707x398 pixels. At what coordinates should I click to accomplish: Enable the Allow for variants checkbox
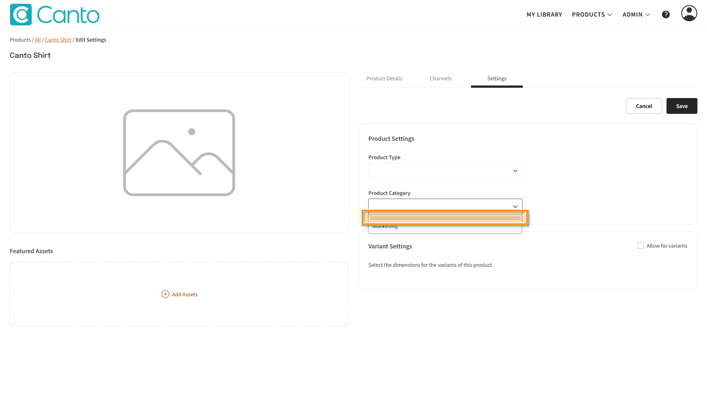pos(640,245)
